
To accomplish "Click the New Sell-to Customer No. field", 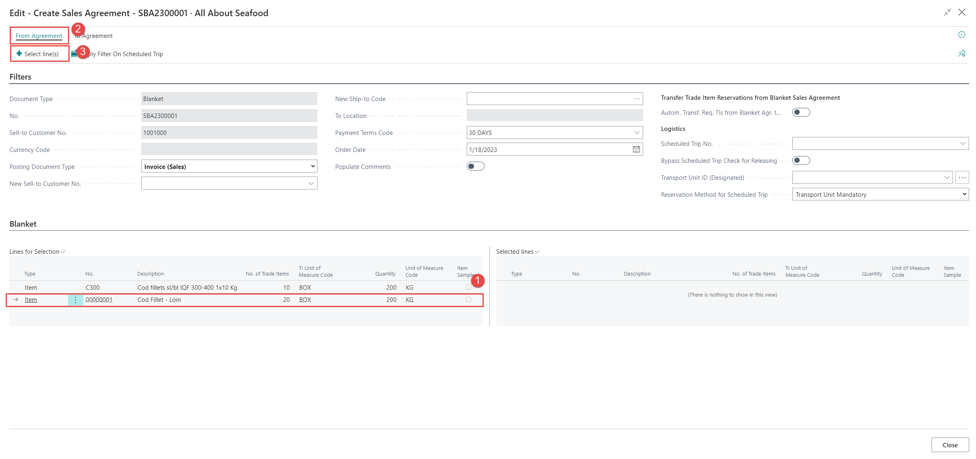I will pos(224,183).
